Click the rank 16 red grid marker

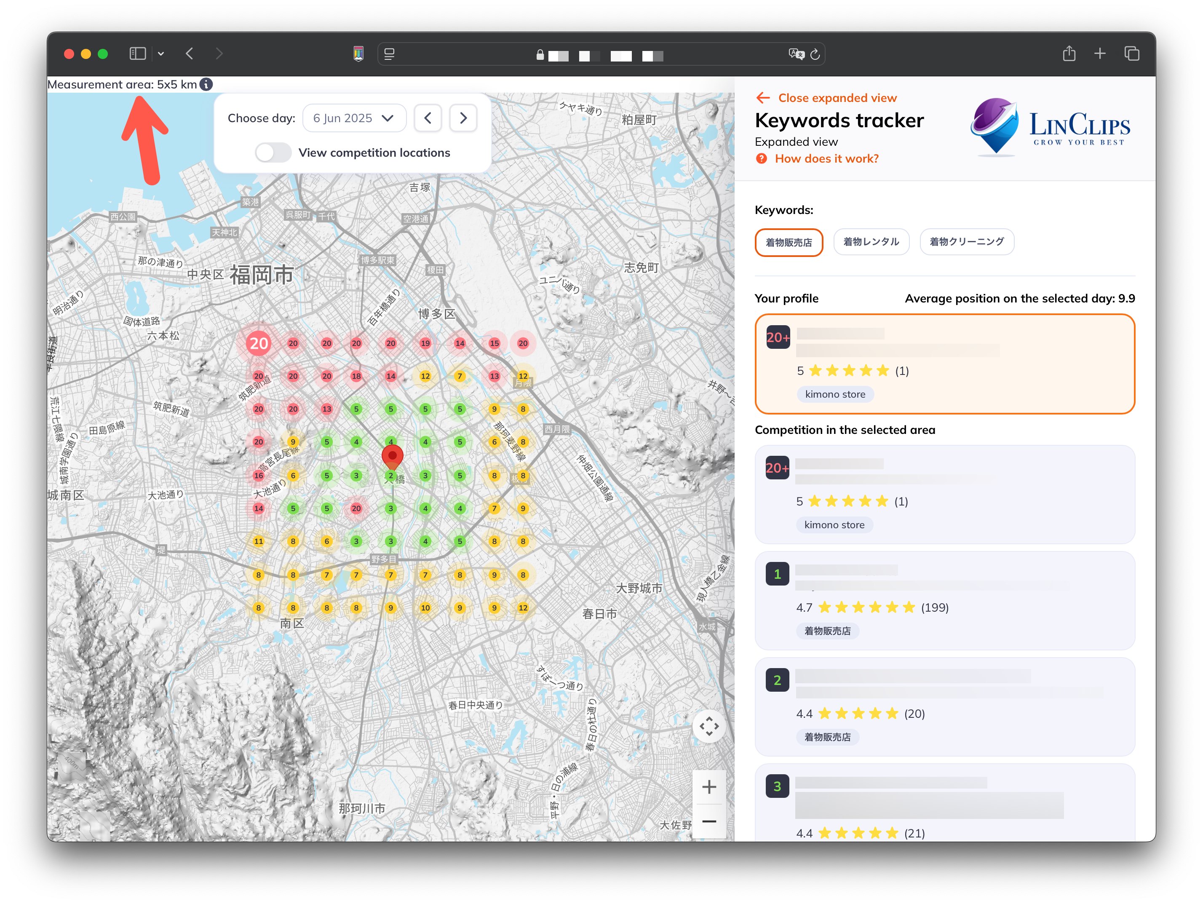pyautogui.click(x=258, y=476)
